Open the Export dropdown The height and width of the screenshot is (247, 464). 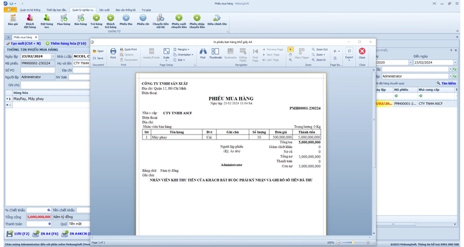(x=349, y=54)
